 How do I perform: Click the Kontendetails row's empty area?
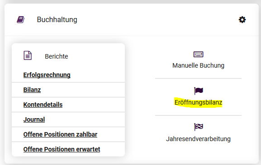tap(94, 105)
